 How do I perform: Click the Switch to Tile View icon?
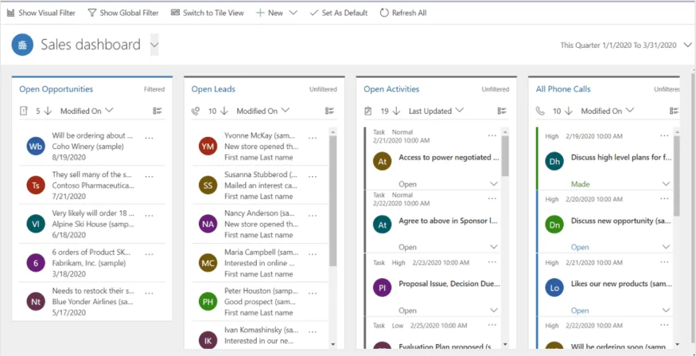tap(175, 13)
